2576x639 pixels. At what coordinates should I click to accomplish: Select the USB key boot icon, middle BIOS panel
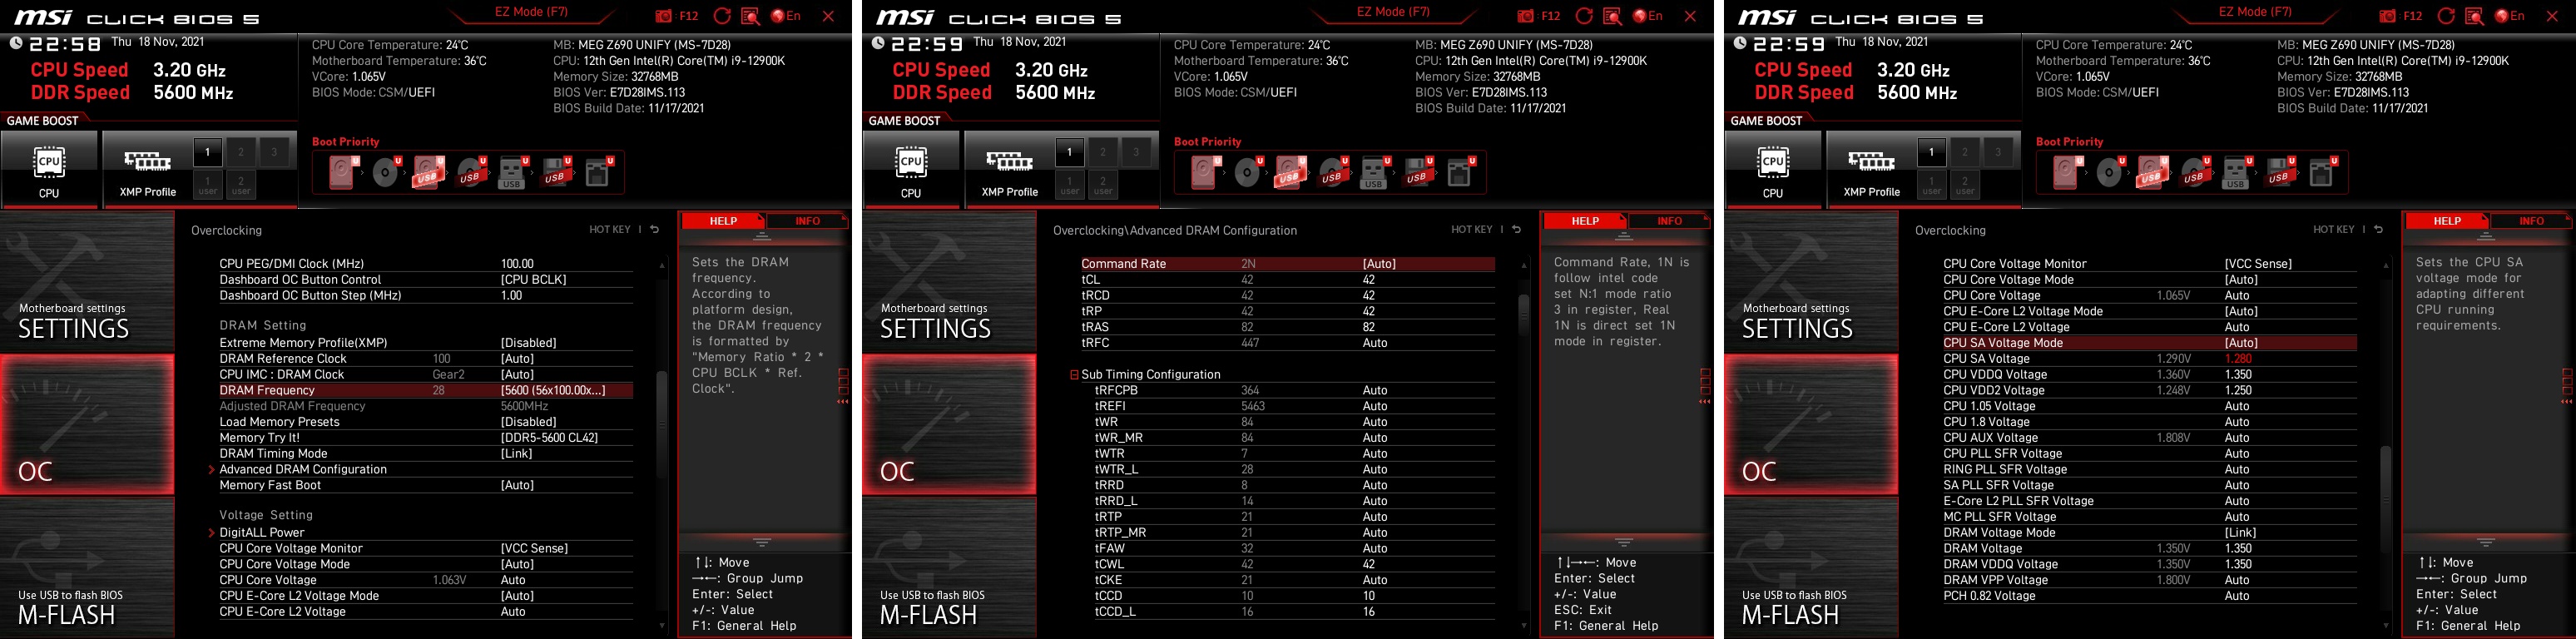pyautogui.click(x=1375, y=173)
